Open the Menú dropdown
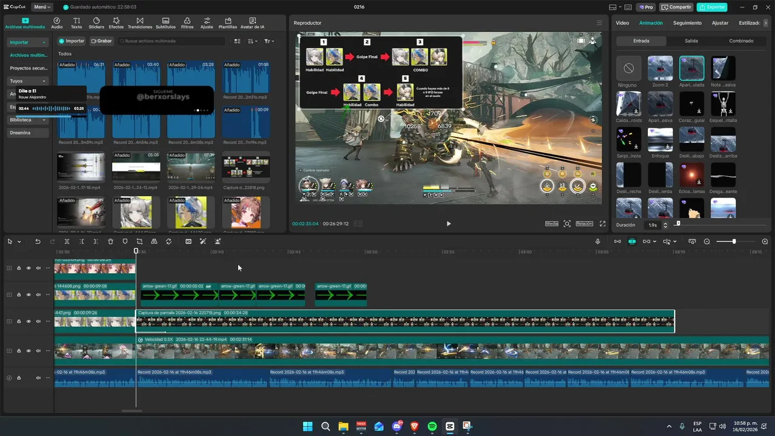The image size is (775, 436). click(42, 7)
